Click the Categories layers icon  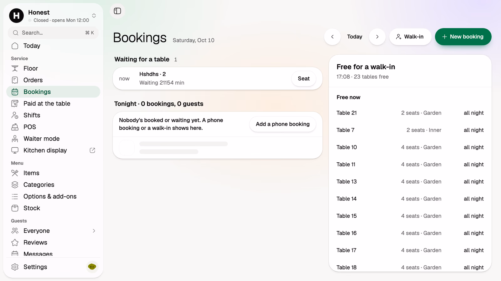click(x=15, y=185)
